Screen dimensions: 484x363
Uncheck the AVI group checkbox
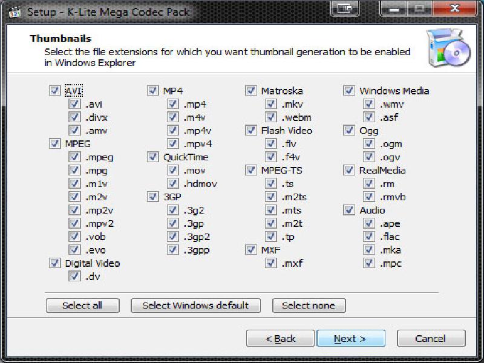(x=54, y=90)
